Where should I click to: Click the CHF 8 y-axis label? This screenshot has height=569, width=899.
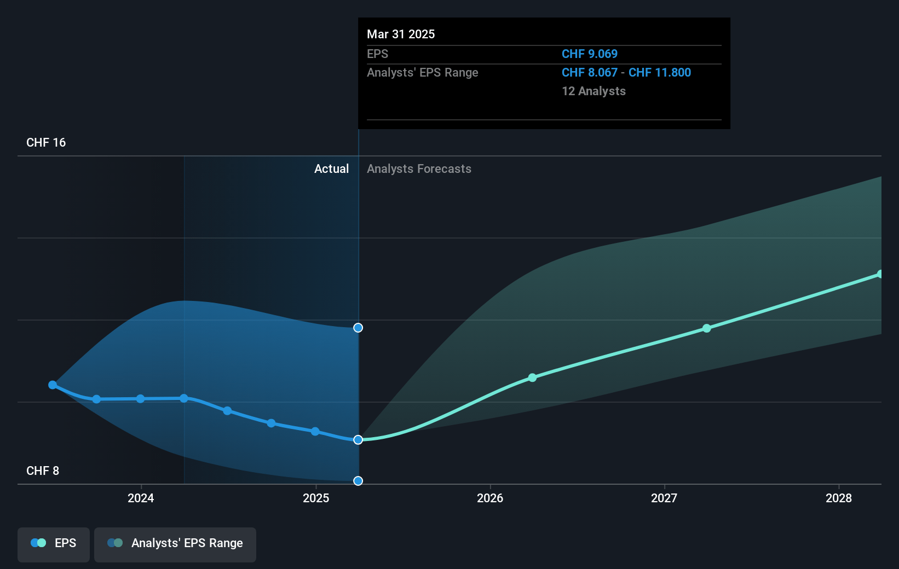point(43,471)
